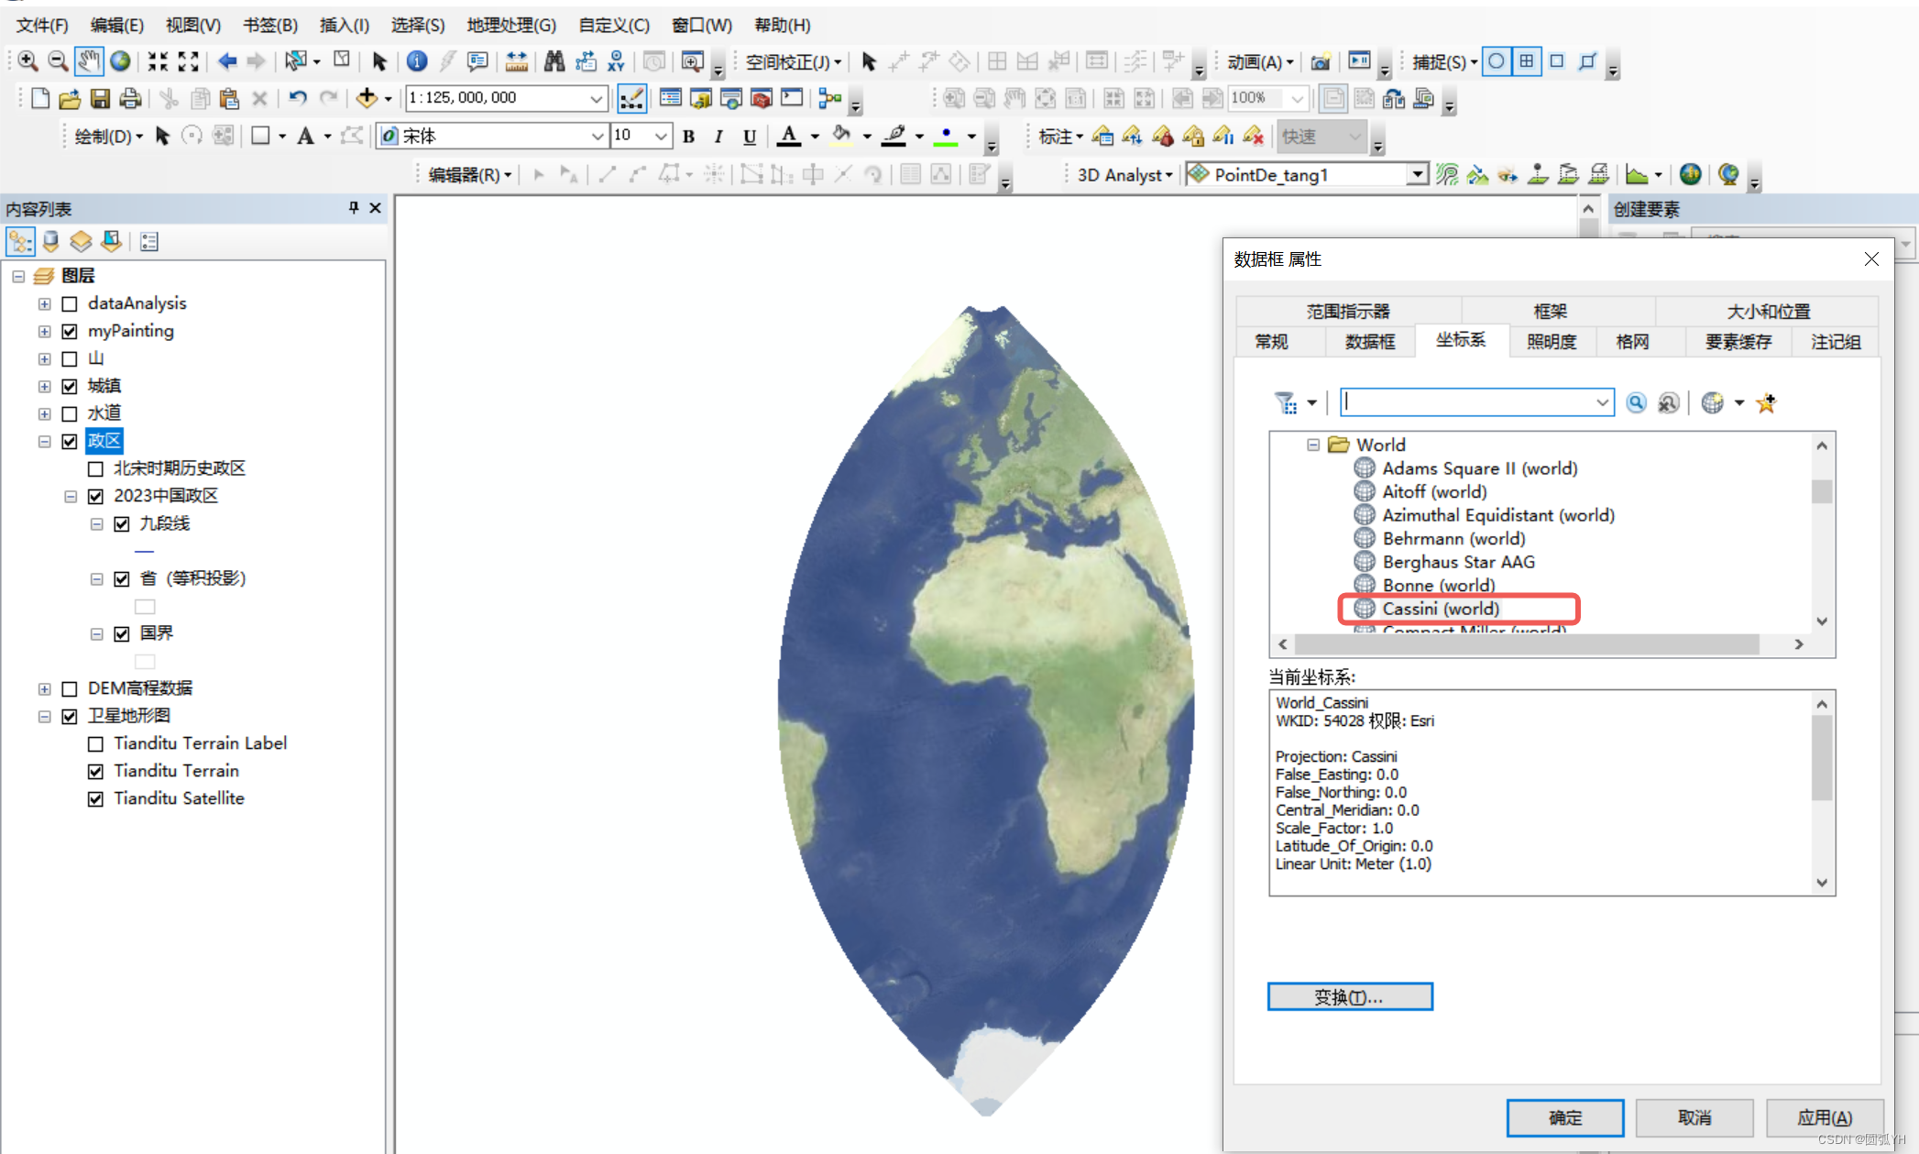Screen dimensions: 1919x1154
Task: Open ArcToolbox with the red toolbox icon
Action: pyautogui.click(x=759, y=98)
